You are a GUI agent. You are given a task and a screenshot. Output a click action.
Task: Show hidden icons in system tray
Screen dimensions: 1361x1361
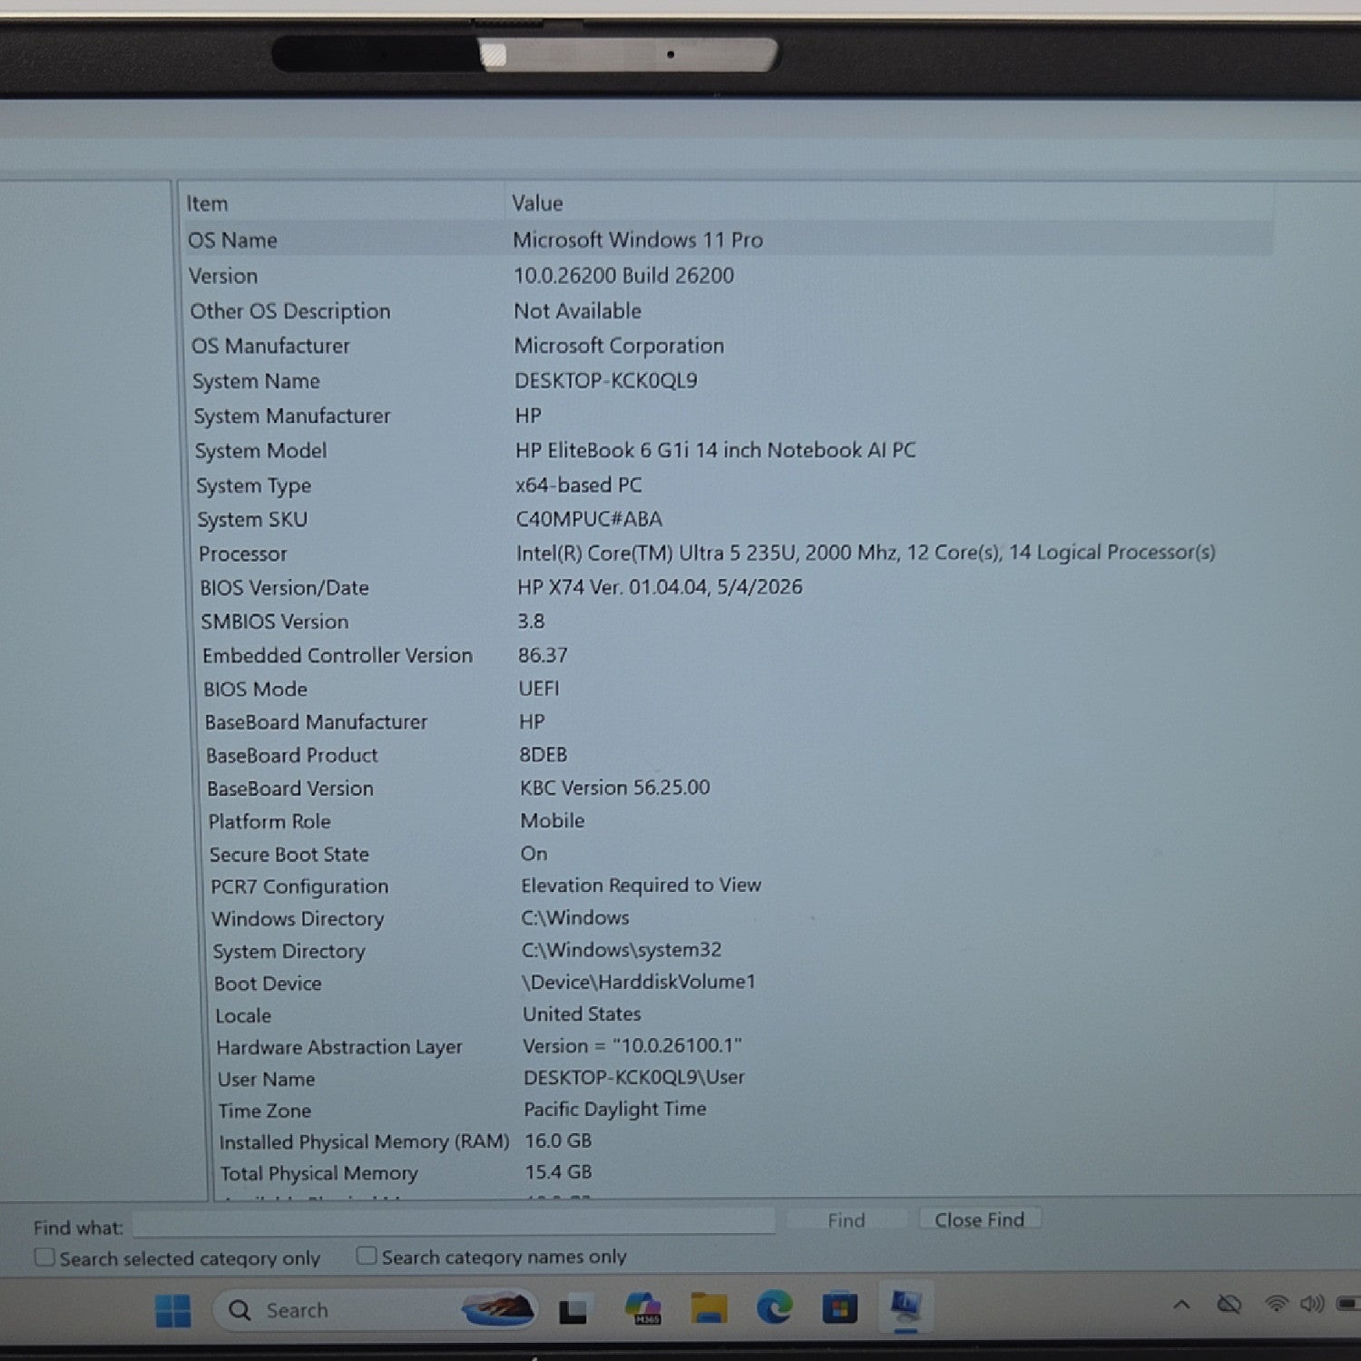(x=1181, y=1305)
